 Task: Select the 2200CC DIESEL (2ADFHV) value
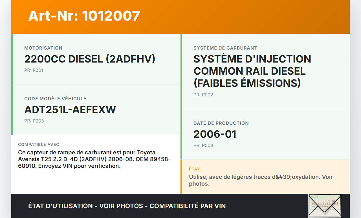tap(90, 59)
